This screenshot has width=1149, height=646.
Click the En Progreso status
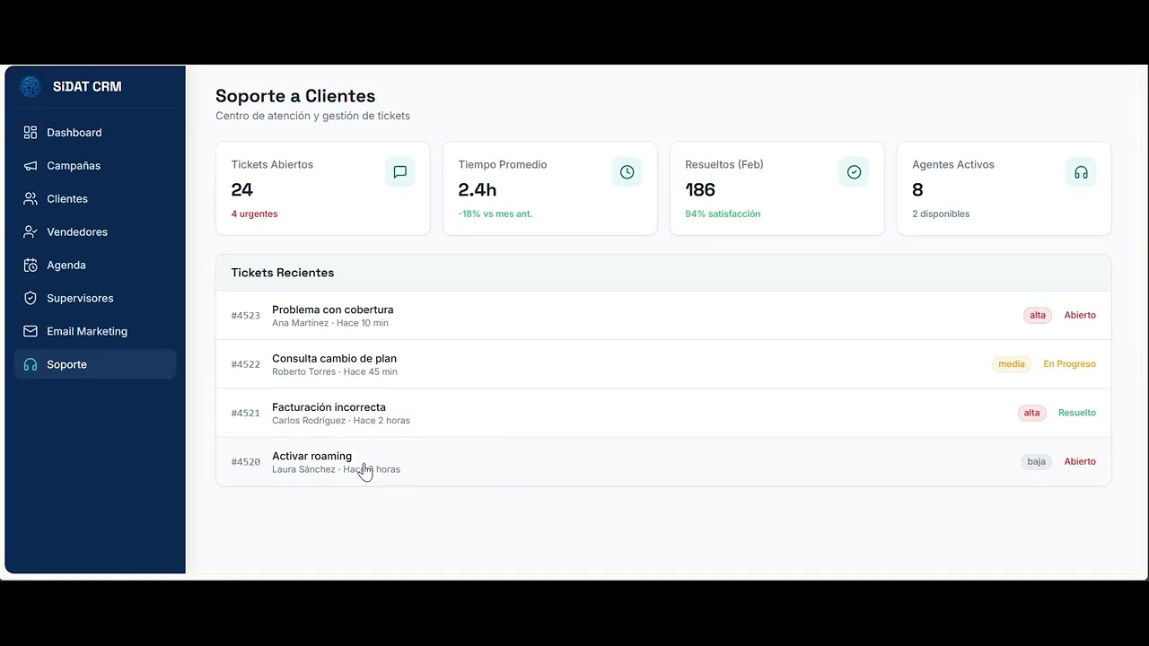click(x=1069, y=364)
